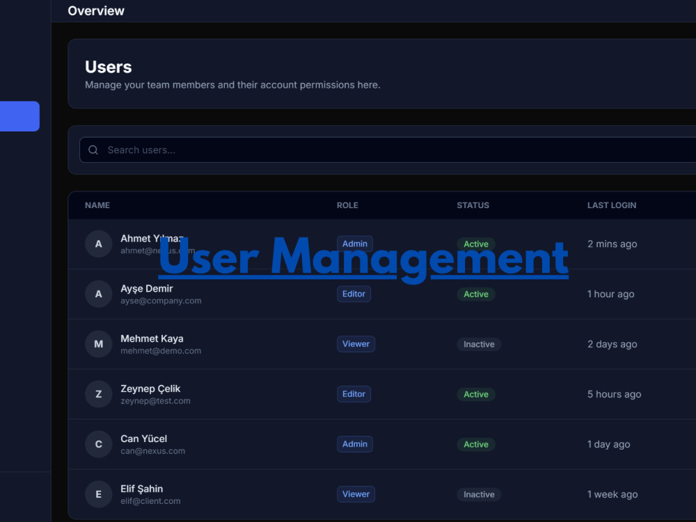
Task: Click Can Yücel's C avatar
Action: (99, 444)
